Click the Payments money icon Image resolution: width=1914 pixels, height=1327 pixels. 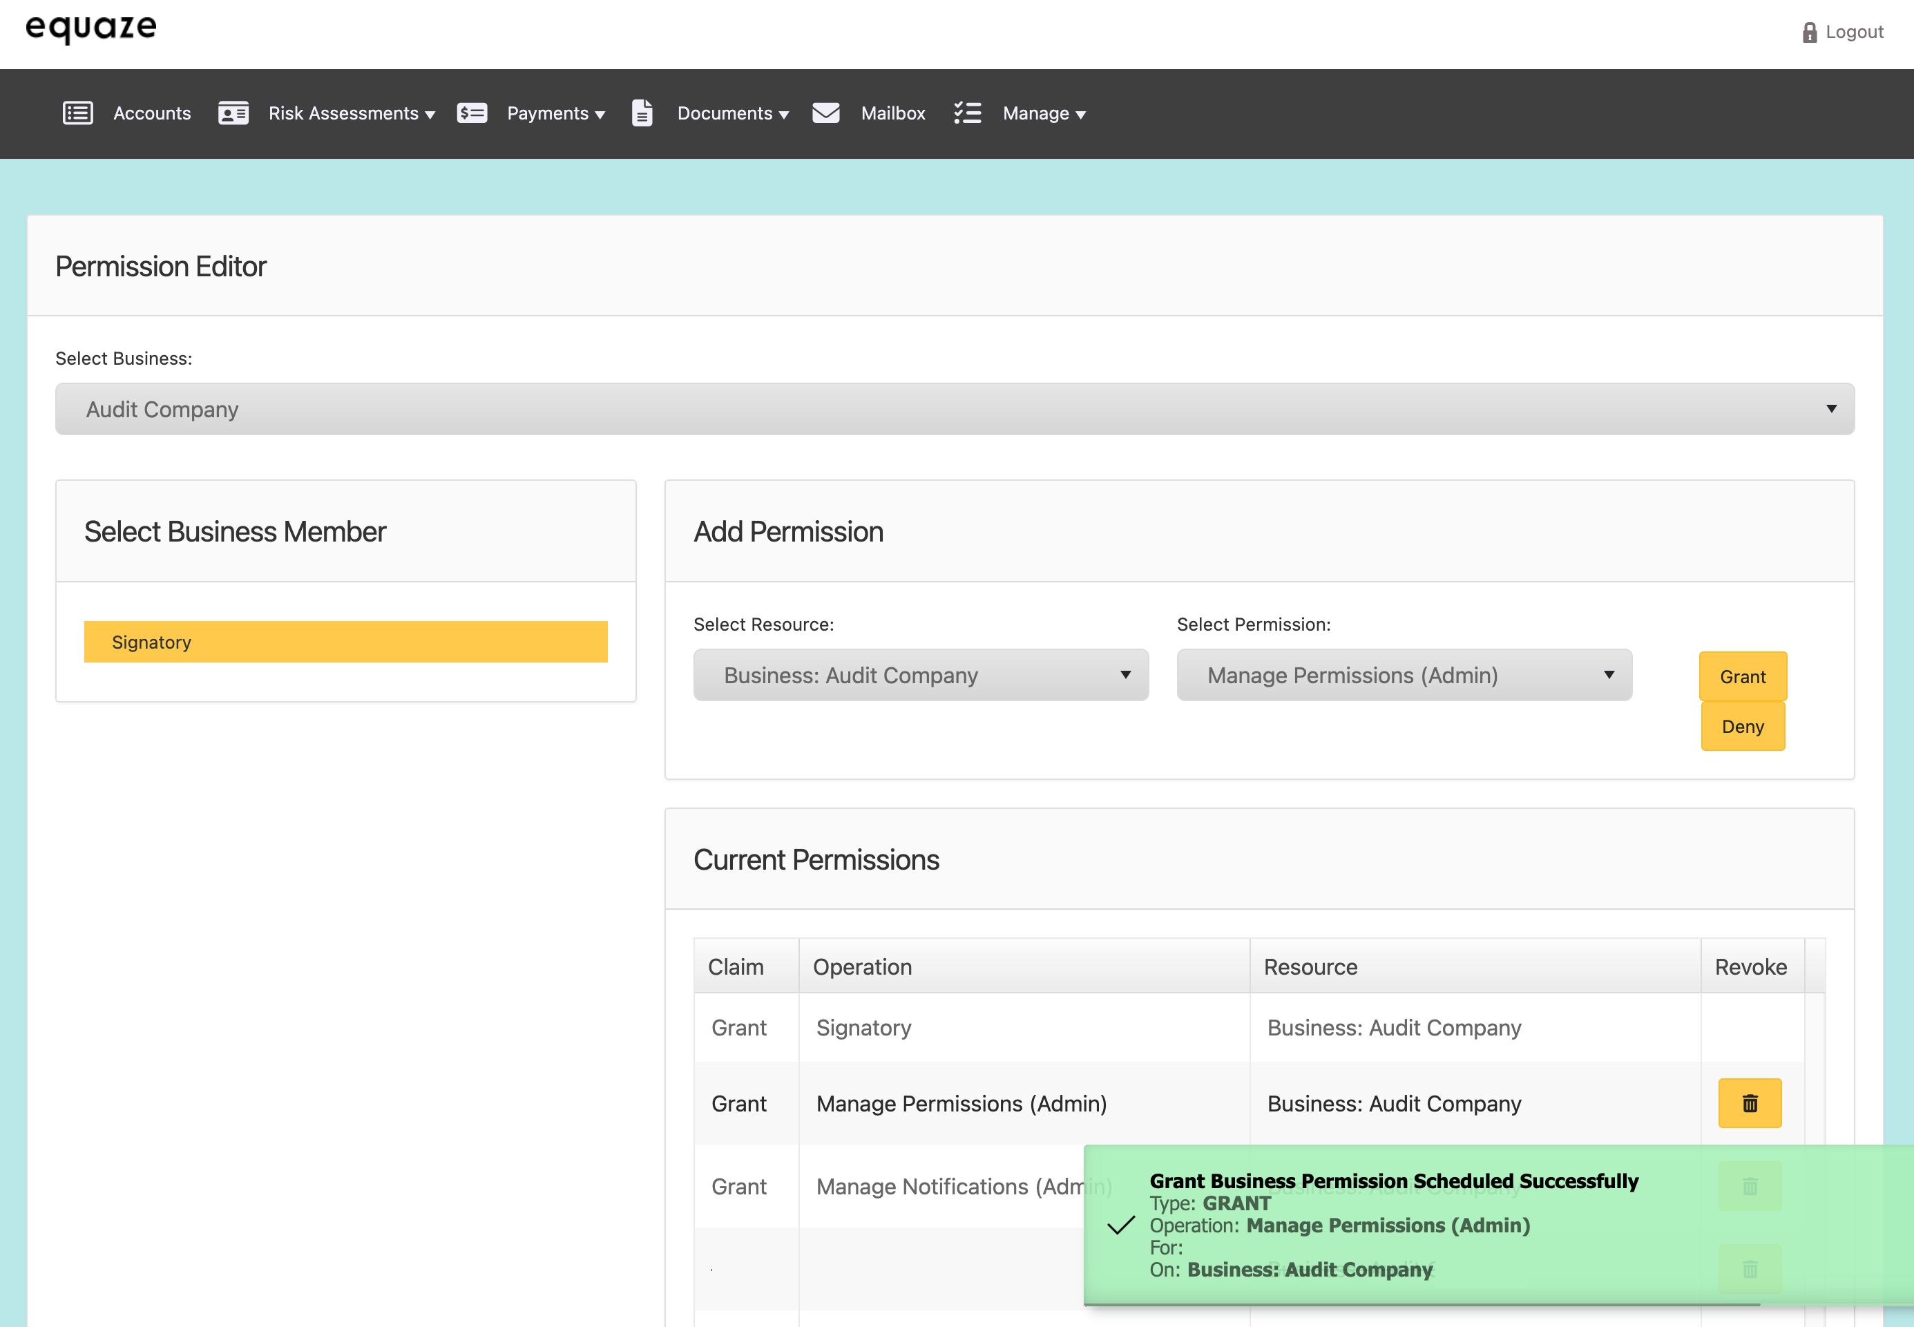pos(472,113)
